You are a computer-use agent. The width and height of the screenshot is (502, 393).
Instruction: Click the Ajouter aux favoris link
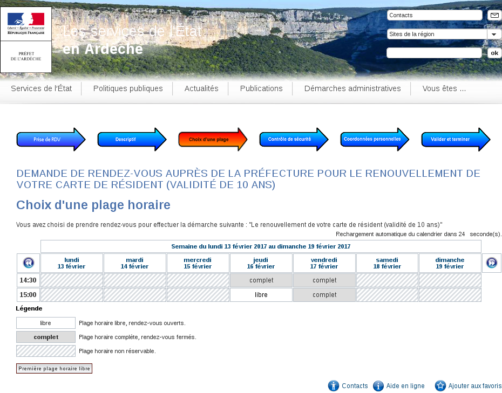(x=475, y=386)
